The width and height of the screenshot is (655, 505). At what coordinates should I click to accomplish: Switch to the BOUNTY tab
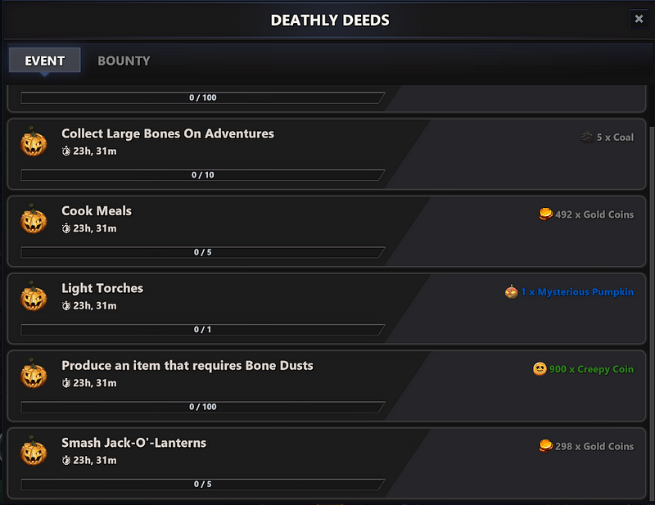pos(124,61)
